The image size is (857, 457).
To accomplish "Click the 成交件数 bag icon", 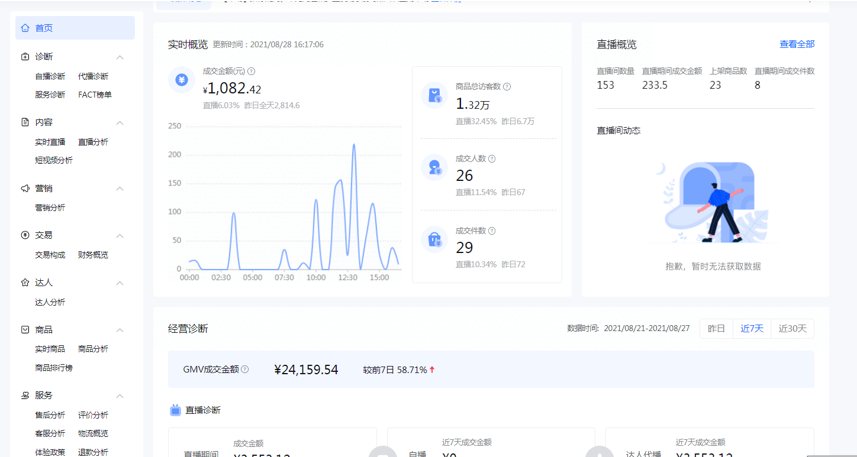I will pos(434,239).
